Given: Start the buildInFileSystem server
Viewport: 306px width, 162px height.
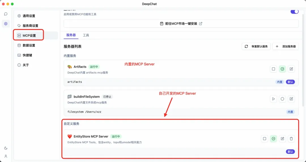Looking at the screenshot, I should [x=273, y=99].
